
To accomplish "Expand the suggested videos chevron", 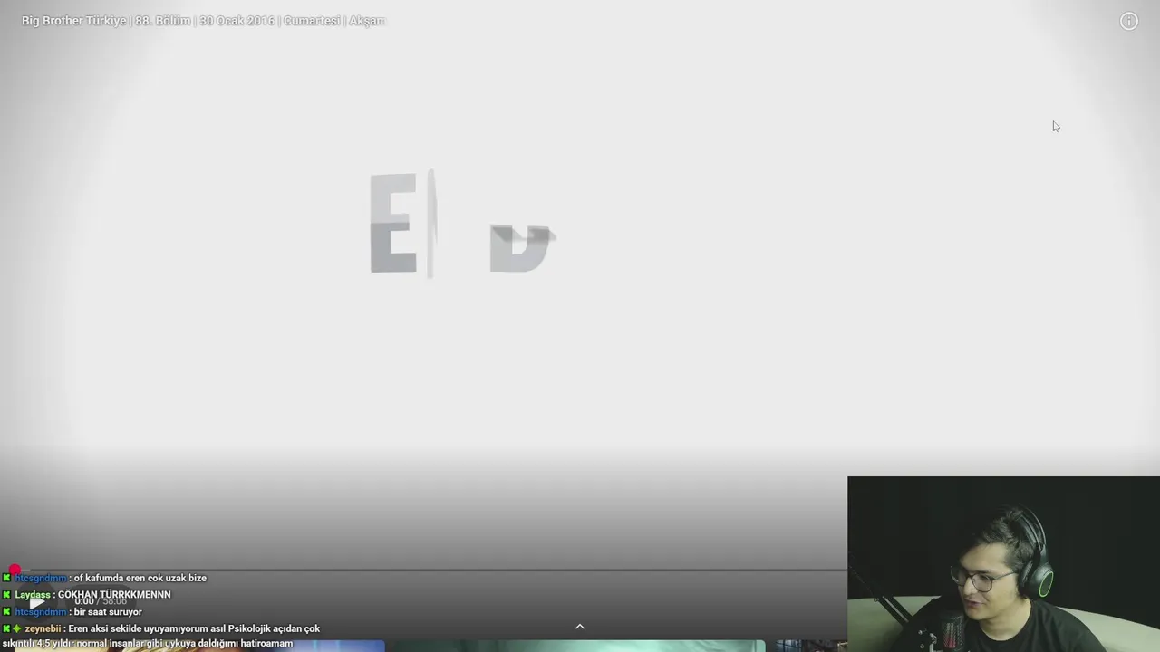I will [580, 626].
